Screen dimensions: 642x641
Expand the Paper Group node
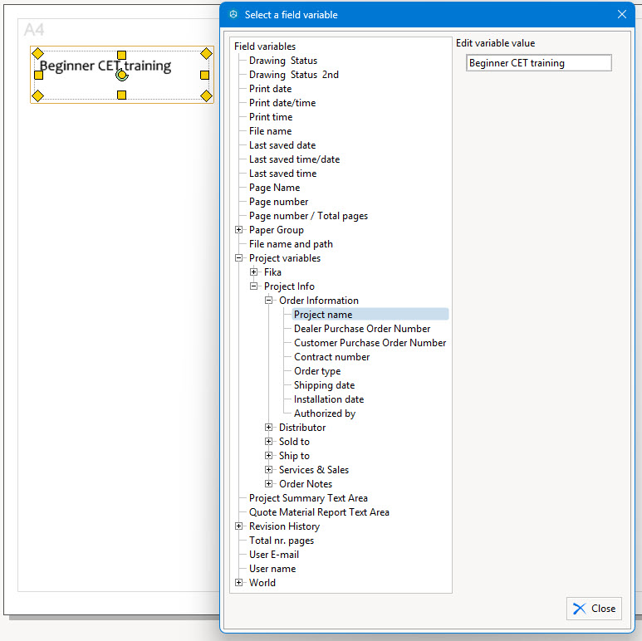(x=238, y=230)
